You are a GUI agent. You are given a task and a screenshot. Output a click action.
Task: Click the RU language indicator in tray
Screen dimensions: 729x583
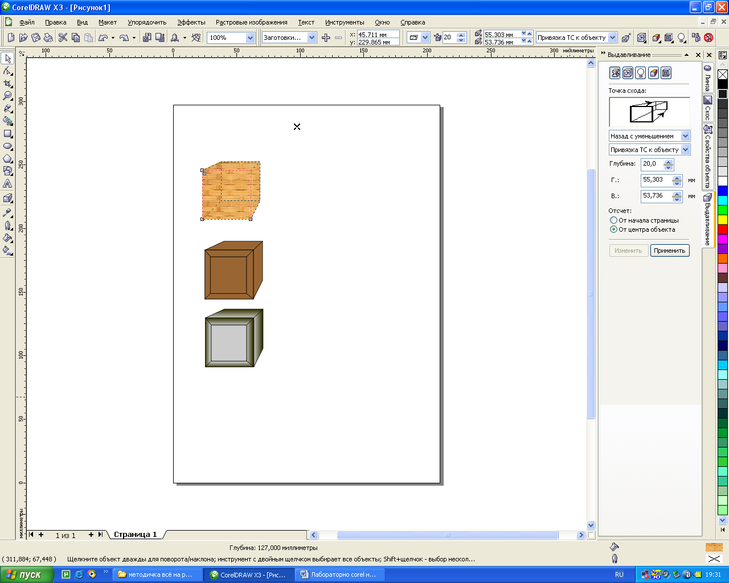coord(619,574)
